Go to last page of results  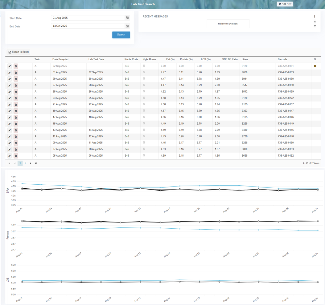pyautogui.click(x=36, y=163)
